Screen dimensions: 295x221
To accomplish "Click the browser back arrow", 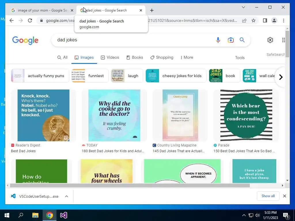I will pyautogui.click(x=12, y=20).
